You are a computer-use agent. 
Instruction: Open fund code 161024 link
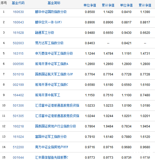pyautogui.click(x=18, y=137)
